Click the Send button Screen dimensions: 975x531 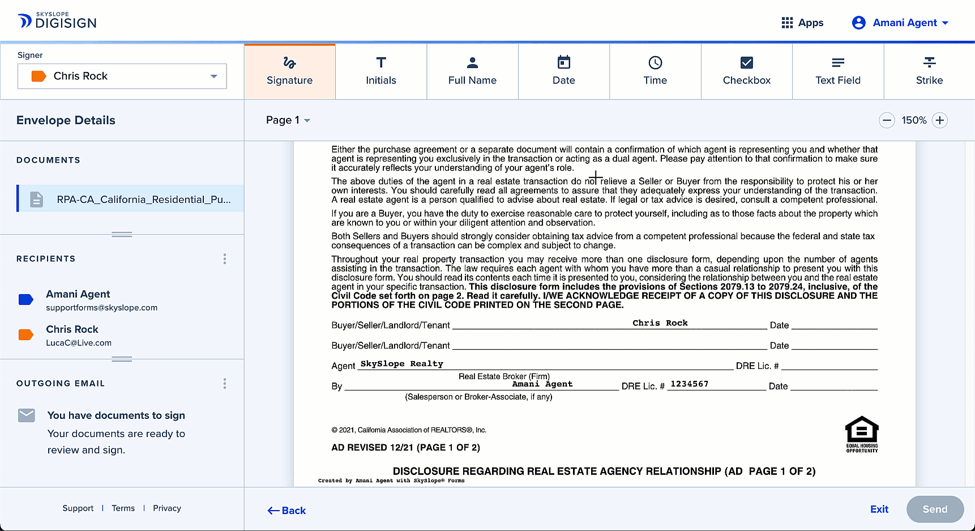pos(935,509)
